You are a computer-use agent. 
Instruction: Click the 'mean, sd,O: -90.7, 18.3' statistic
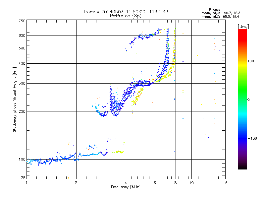point(221,13)
